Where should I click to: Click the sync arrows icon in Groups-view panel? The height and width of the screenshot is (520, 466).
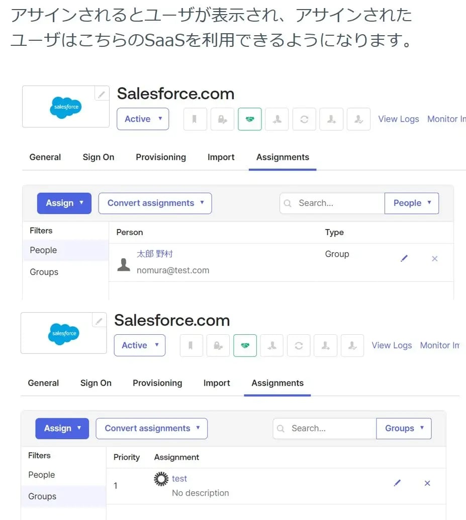coord(299,345)
